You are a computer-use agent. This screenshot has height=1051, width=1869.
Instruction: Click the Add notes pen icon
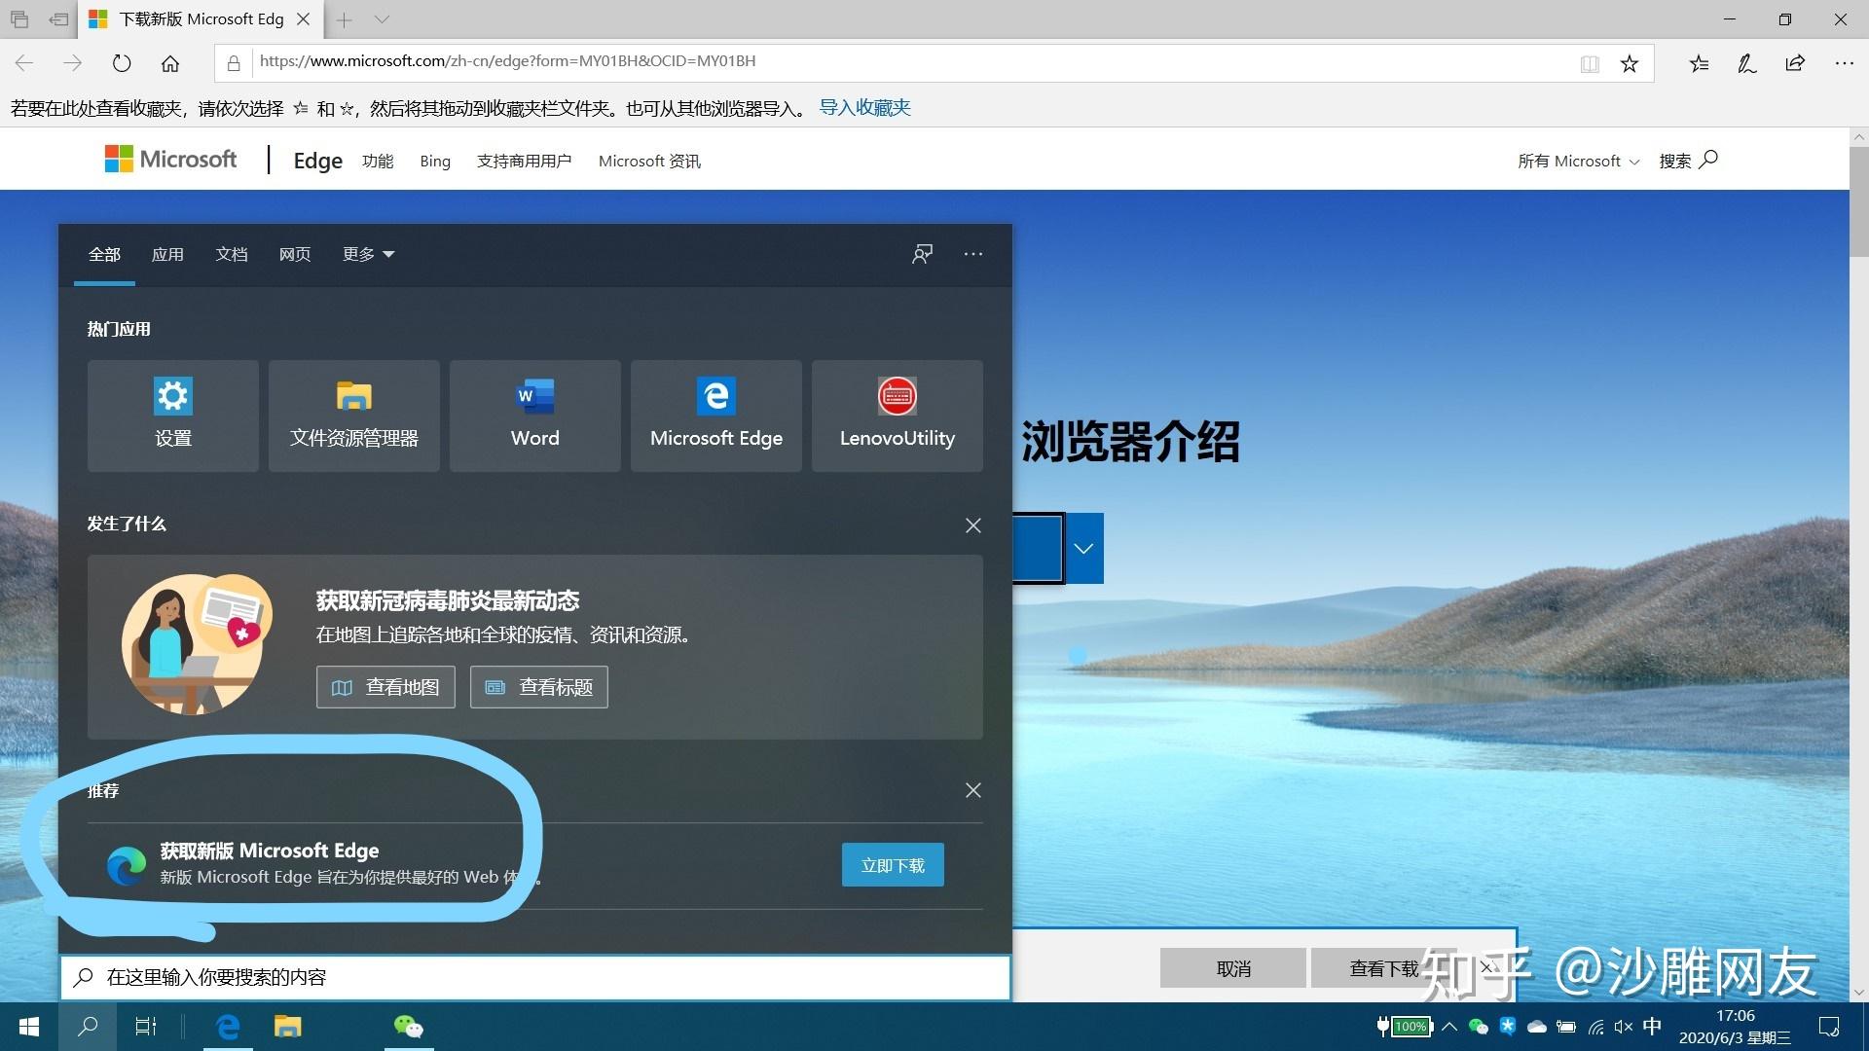click(1747, 64)
